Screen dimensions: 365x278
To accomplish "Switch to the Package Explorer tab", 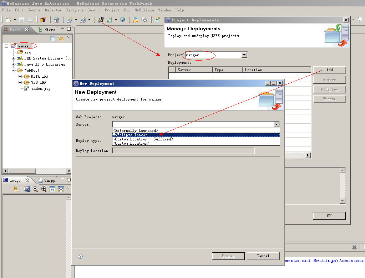I will coord(15,30).
